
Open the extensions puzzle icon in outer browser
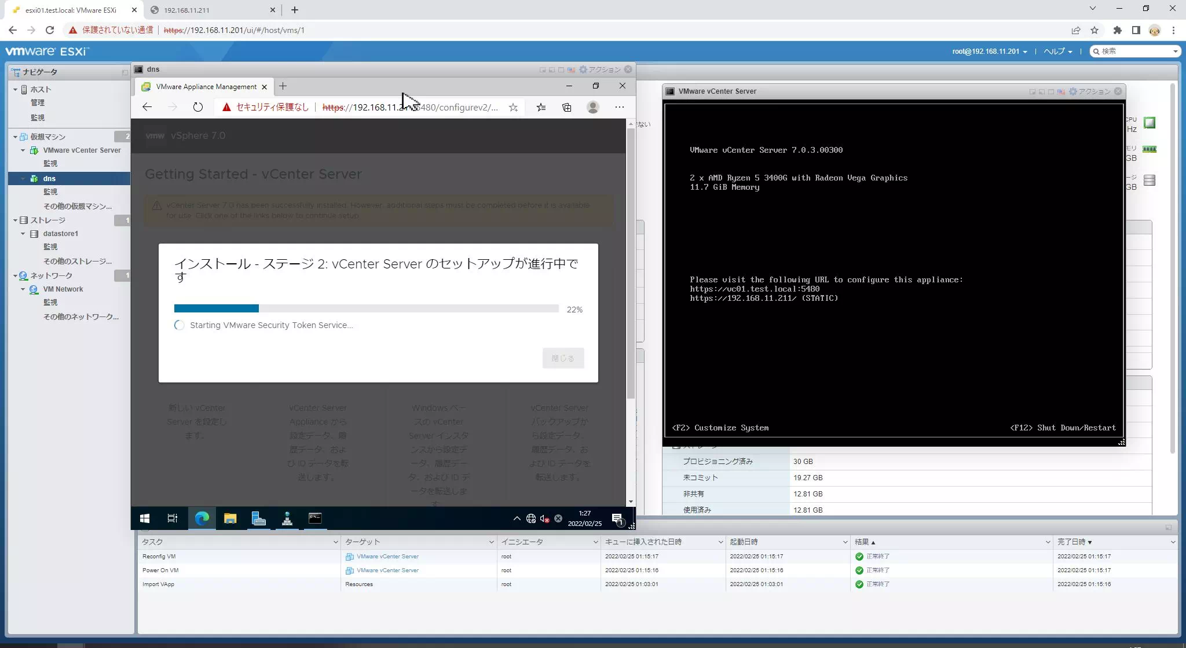(x=1118, y=30)
